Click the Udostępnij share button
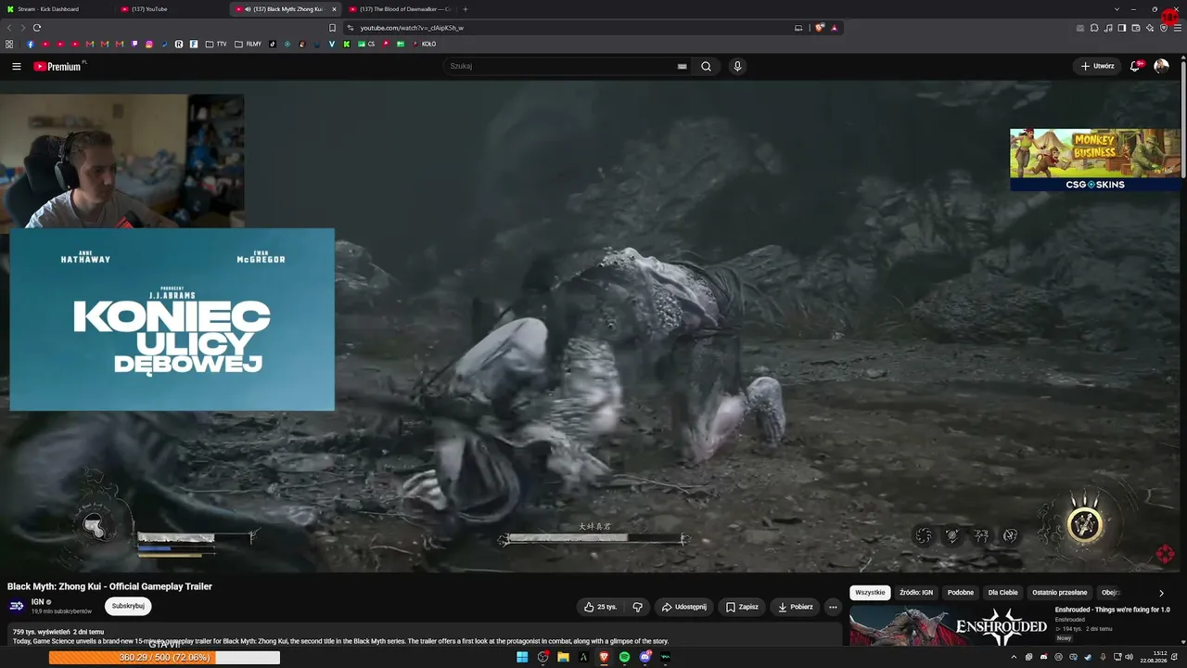1187x668 pixels. 683,607
